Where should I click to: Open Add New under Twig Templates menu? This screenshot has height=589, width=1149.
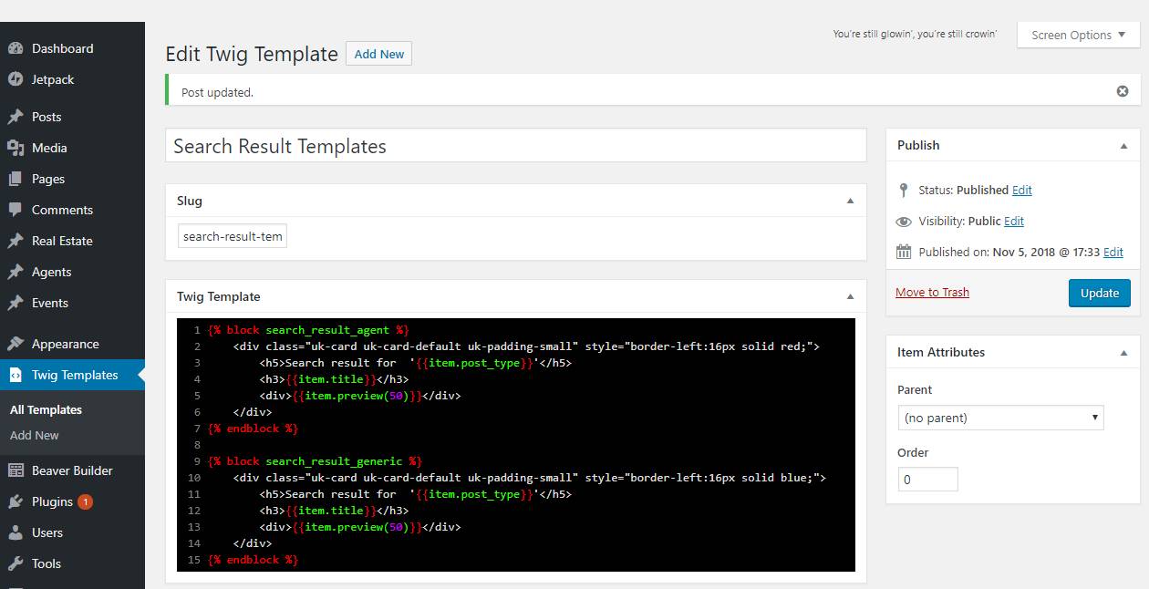pos(35,435)
